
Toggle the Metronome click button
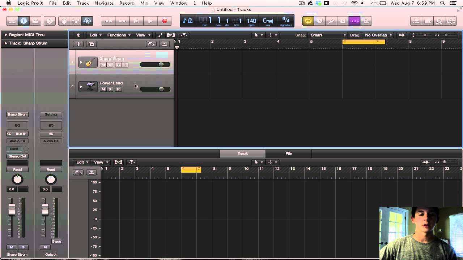coord(366,21)
